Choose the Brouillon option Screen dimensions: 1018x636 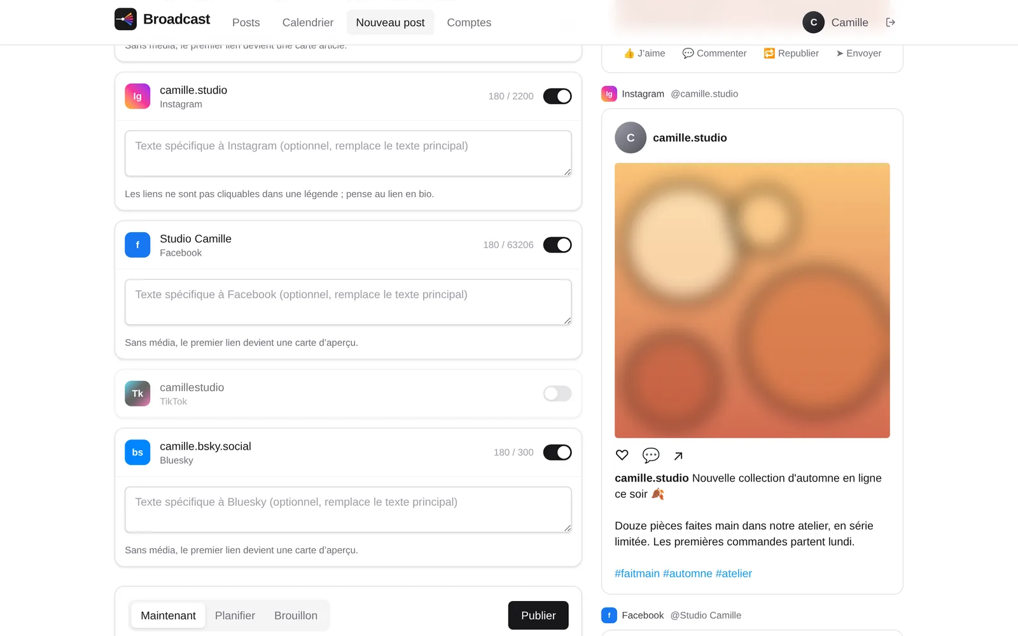point(296,615)
